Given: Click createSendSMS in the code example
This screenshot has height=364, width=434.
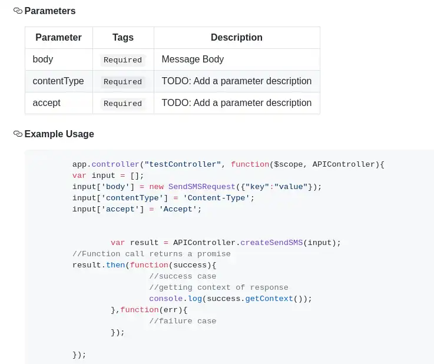Looking at the screenshot, I should coord(271,243).
